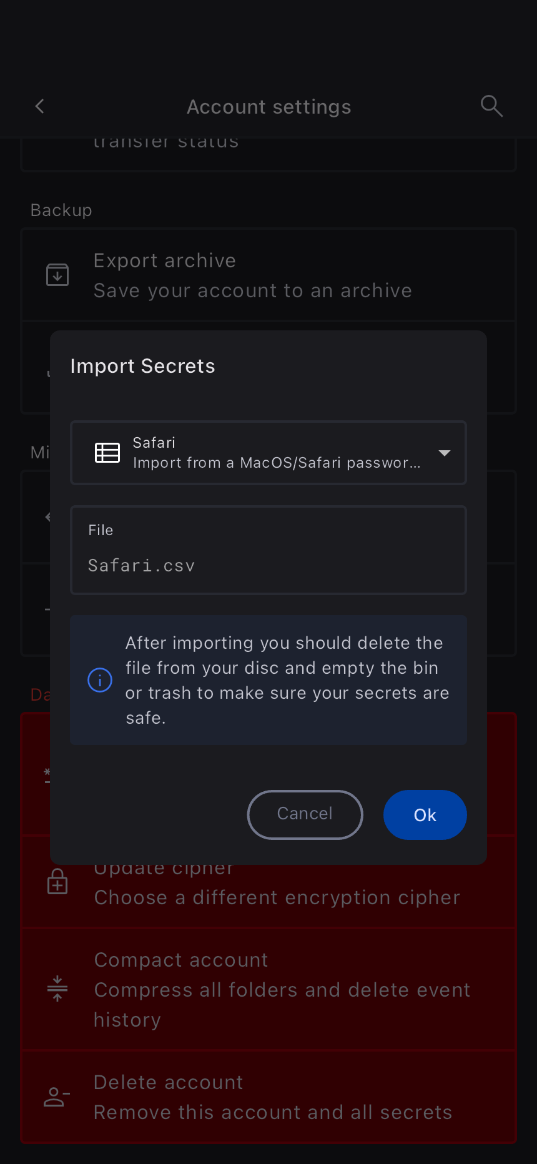Click the blue info circle icon
The width and height of the screenshot is (537, 1164).
(x=100, y=680)
